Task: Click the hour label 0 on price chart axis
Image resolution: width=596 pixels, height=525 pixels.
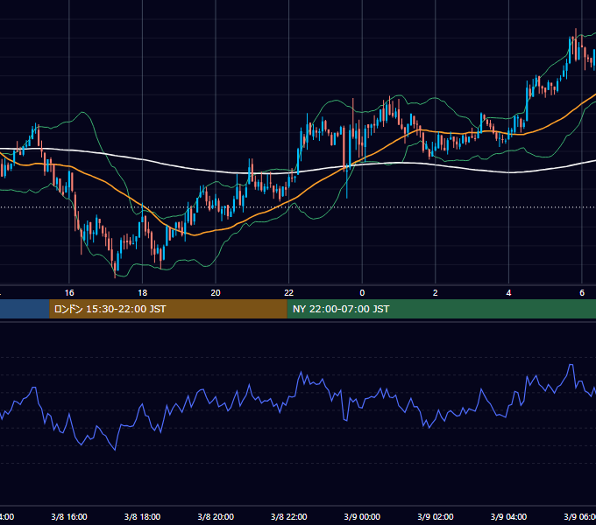Action: (x=362, y=293)
